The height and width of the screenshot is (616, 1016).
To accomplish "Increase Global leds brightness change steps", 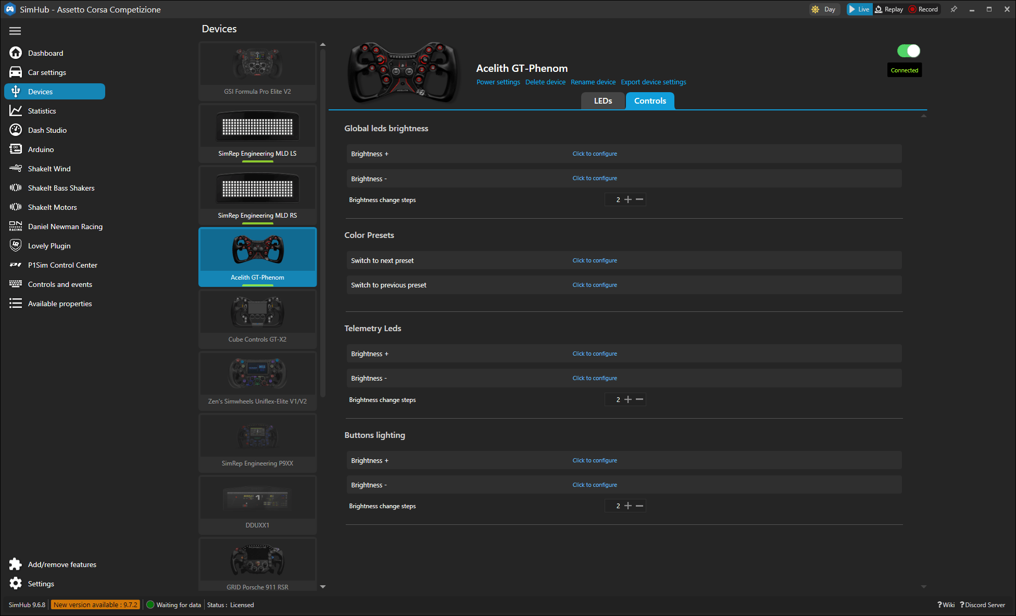I will tap(628, 200).
